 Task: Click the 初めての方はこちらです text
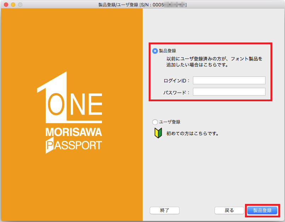192,134
